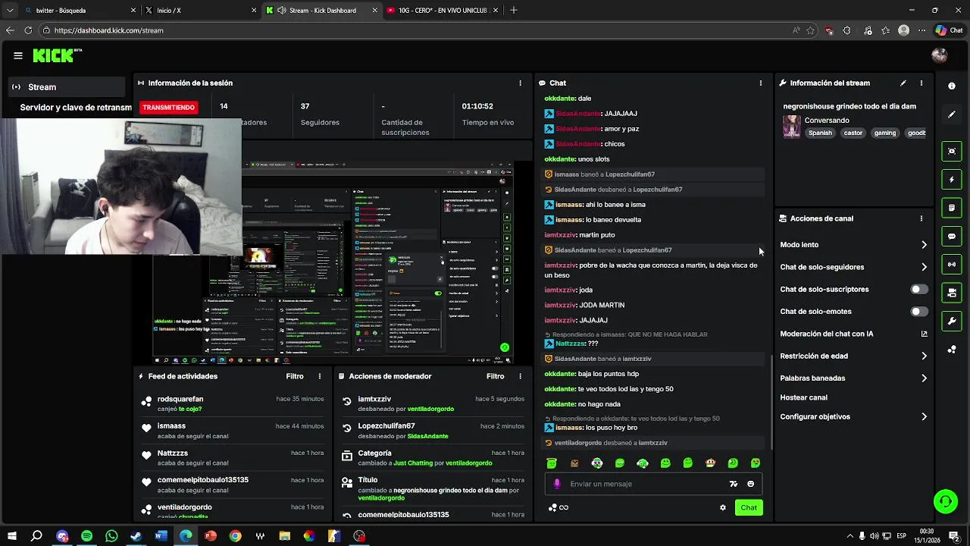970x546 pixels.
Task: Open Feed de actividades options menu
Action: pyautogui.click(x=320, y=376)
